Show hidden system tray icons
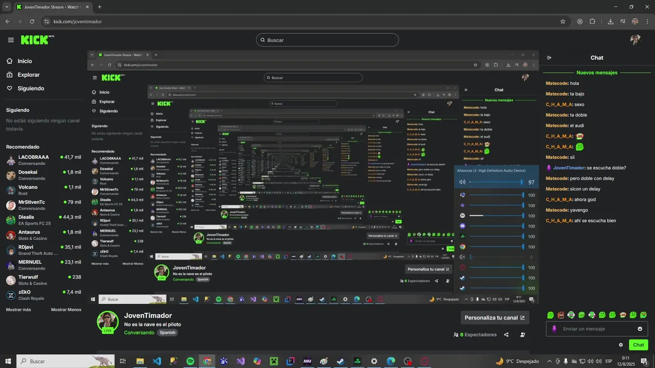655x368 pixels. [550, 361]
